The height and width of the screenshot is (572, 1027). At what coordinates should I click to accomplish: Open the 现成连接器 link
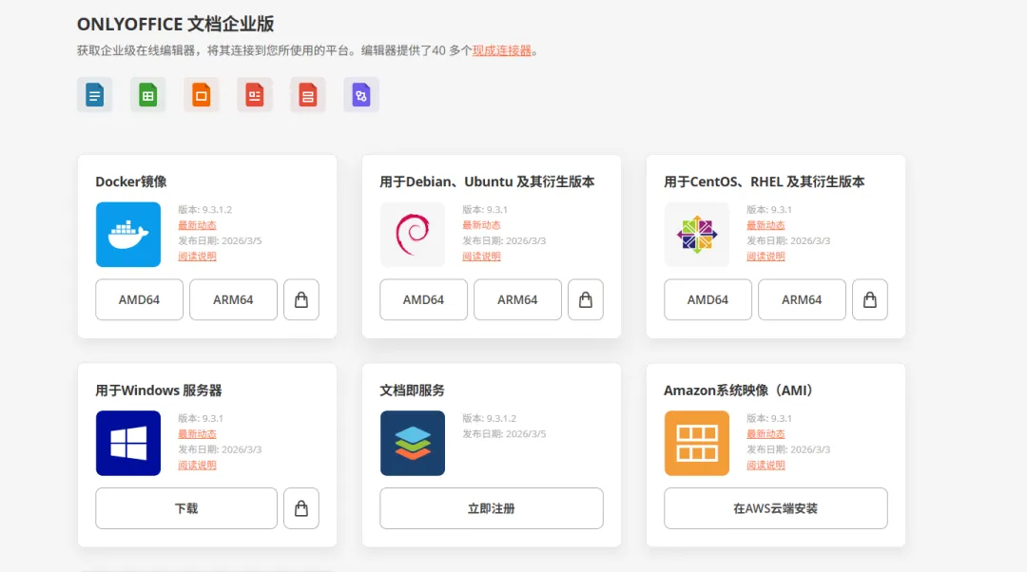coord(502,50)
